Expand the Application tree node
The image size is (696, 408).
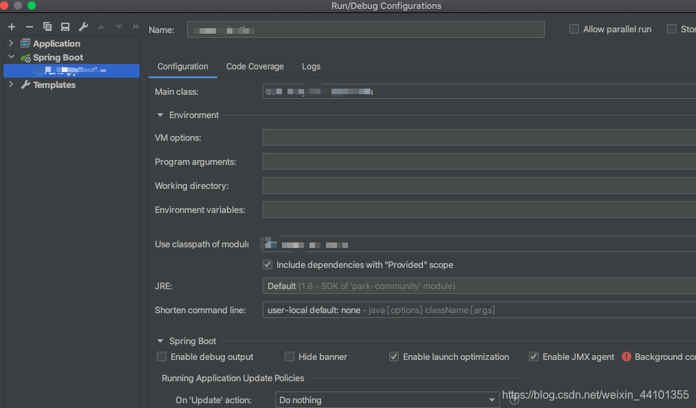[x=10, y=43]
